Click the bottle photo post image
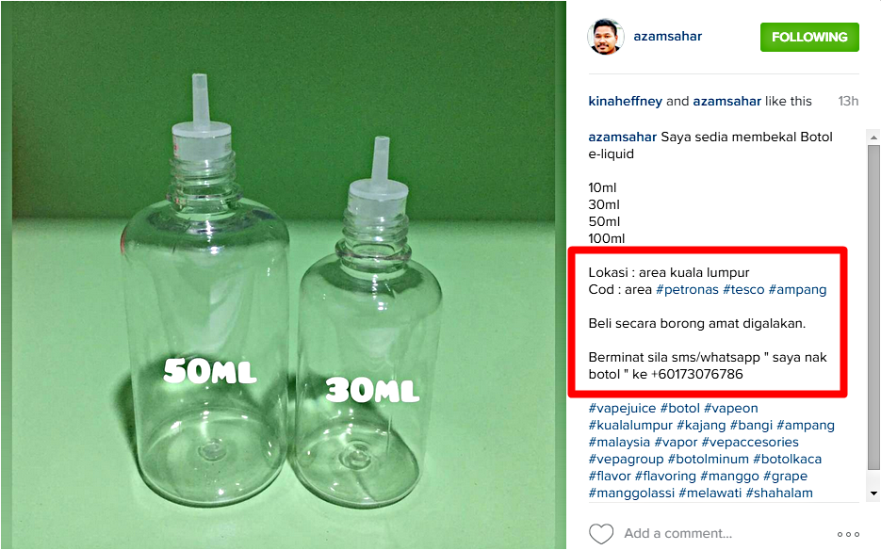 [284, 275]
